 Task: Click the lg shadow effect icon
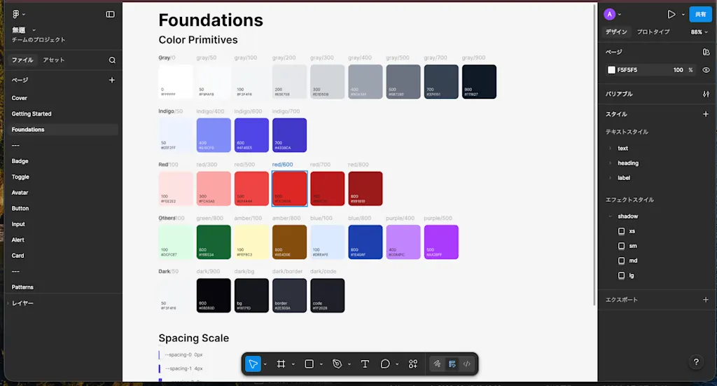[x=622, y=275]
